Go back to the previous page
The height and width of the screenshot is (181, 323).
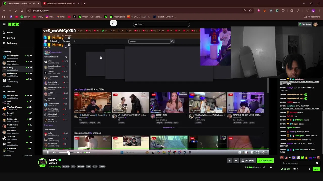tap(4, 11)
